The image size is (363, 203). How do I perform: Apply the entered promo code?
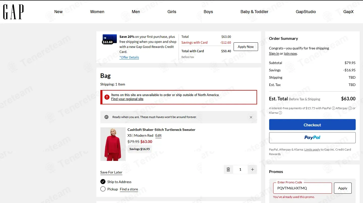[x=343, y=188]
